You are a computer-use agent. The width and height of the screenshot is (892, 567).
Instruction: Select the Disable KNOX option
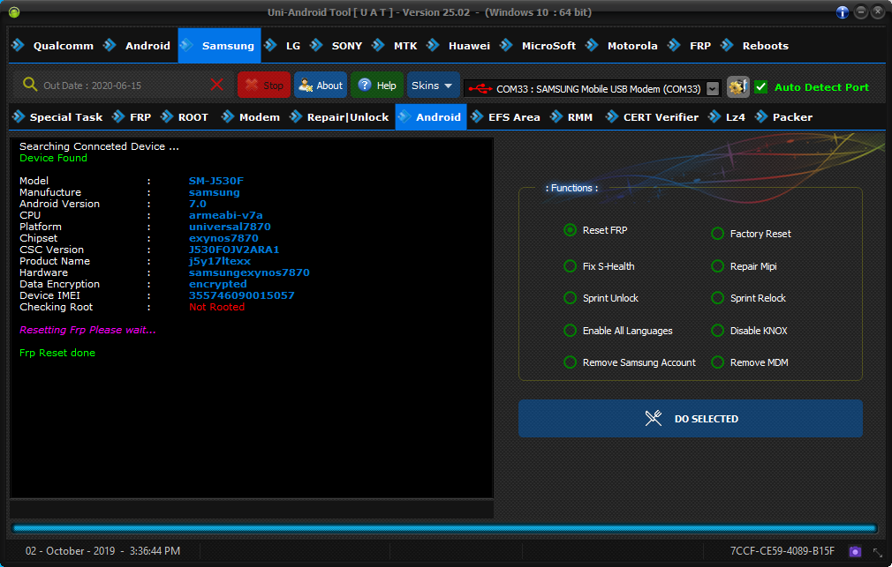pyautogui.click(x=718, y=331)
